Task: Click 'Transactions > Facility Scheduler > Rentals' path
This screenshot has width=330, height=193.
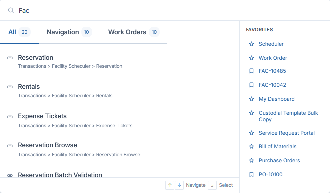Action: pos(65,96)
